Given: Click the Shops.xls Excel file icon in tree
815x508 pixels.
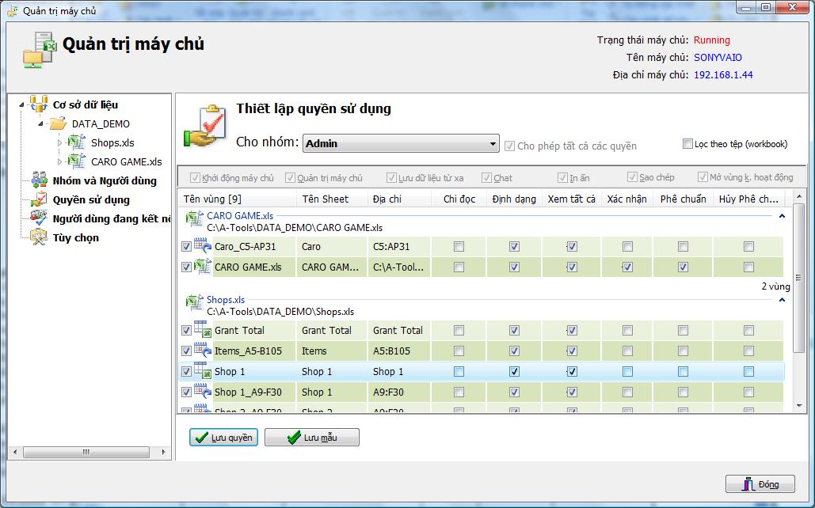Looking at the screenshot, I should [x=77, y=142].
